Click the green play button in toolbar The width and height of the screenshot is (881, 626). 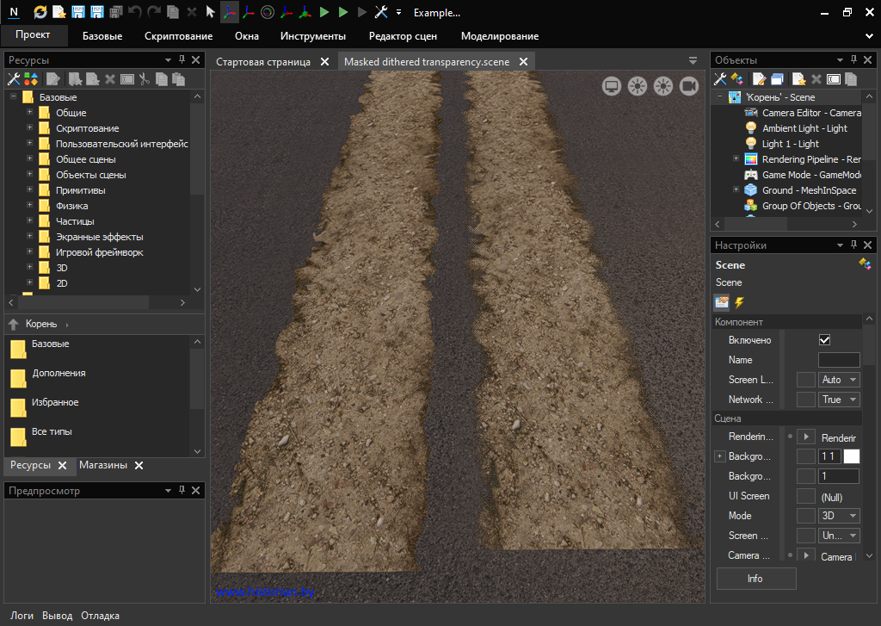324,12
